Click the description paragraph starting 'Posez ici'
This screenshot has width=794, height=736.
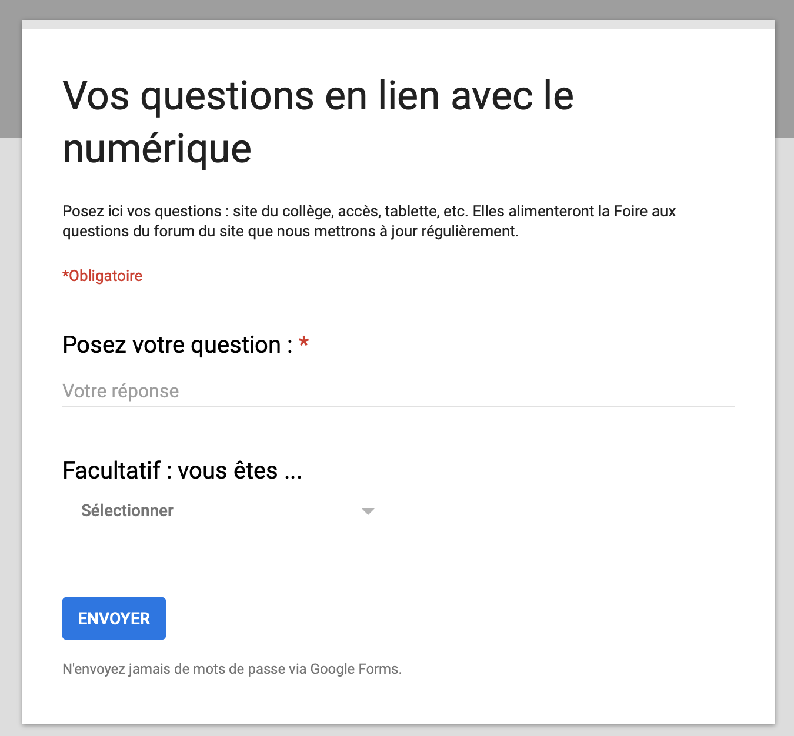(369, 221)
